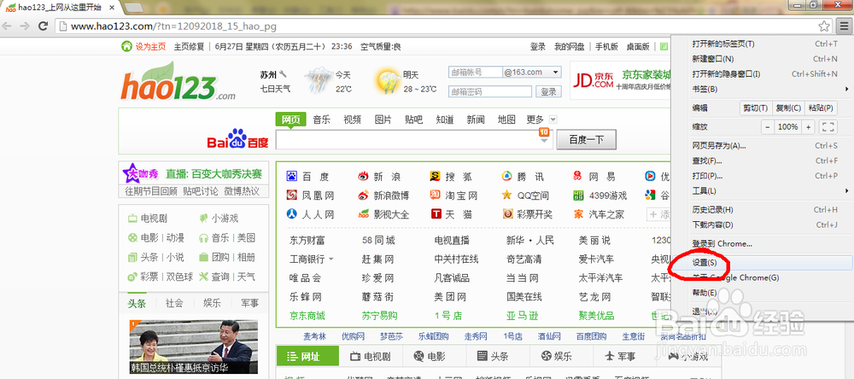Open the 苏宁易购 green link
This screenshot has width=854, height=379.
pyautogui.click(x=380, y=316)
